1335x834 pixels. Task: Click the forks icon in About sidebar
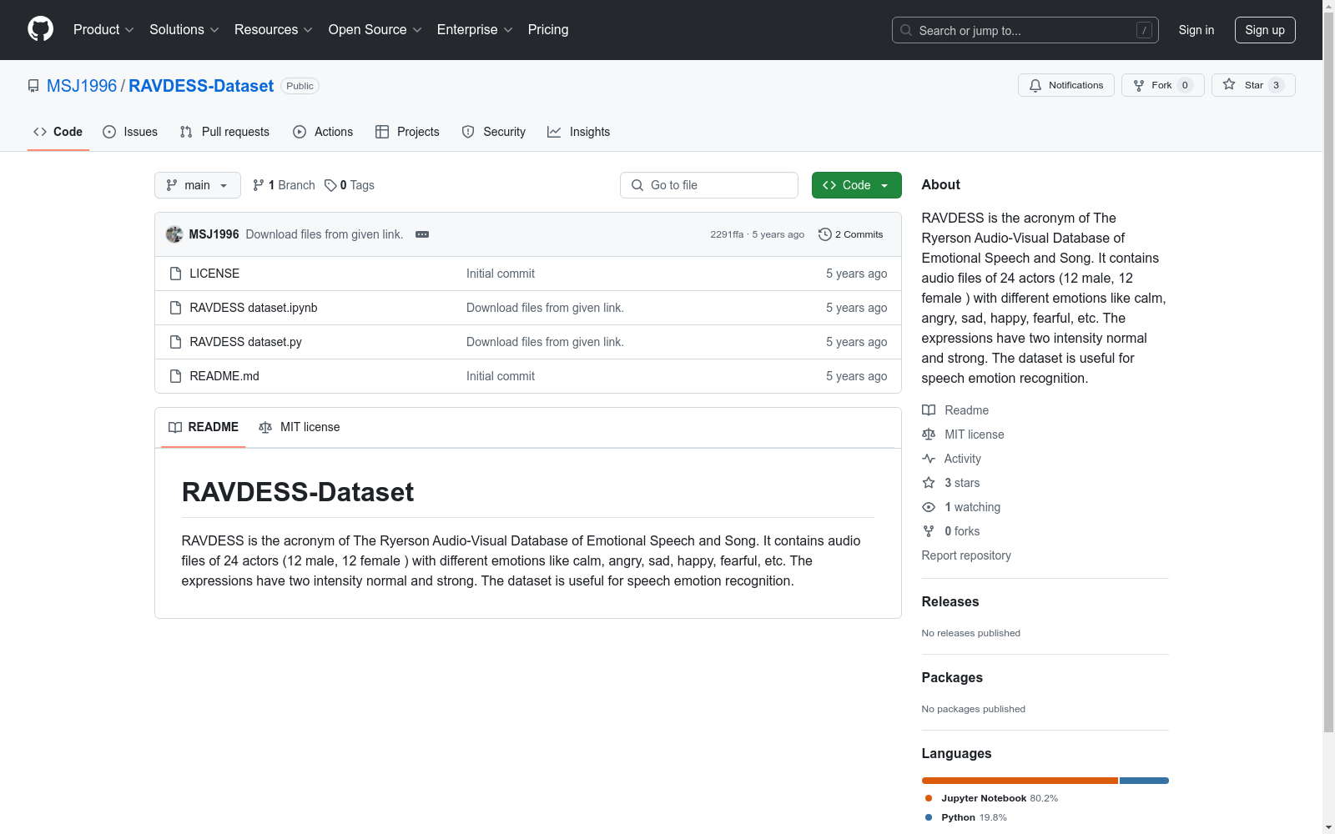pyautogui.click(x=929, y=531)
